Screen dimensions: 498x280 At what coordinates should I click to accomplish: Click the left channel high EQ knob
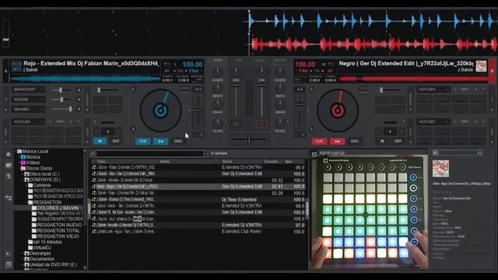coord(218,72)
